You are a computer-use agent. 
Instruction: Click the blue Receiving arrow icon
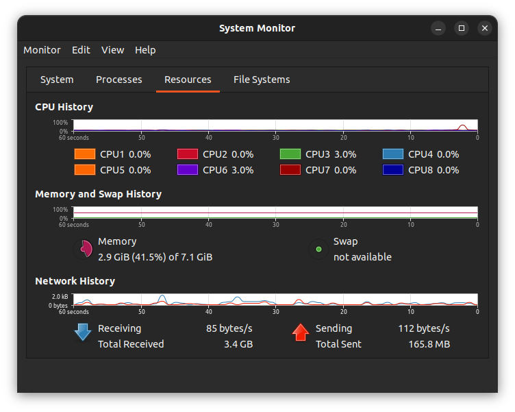pos(83,332)
